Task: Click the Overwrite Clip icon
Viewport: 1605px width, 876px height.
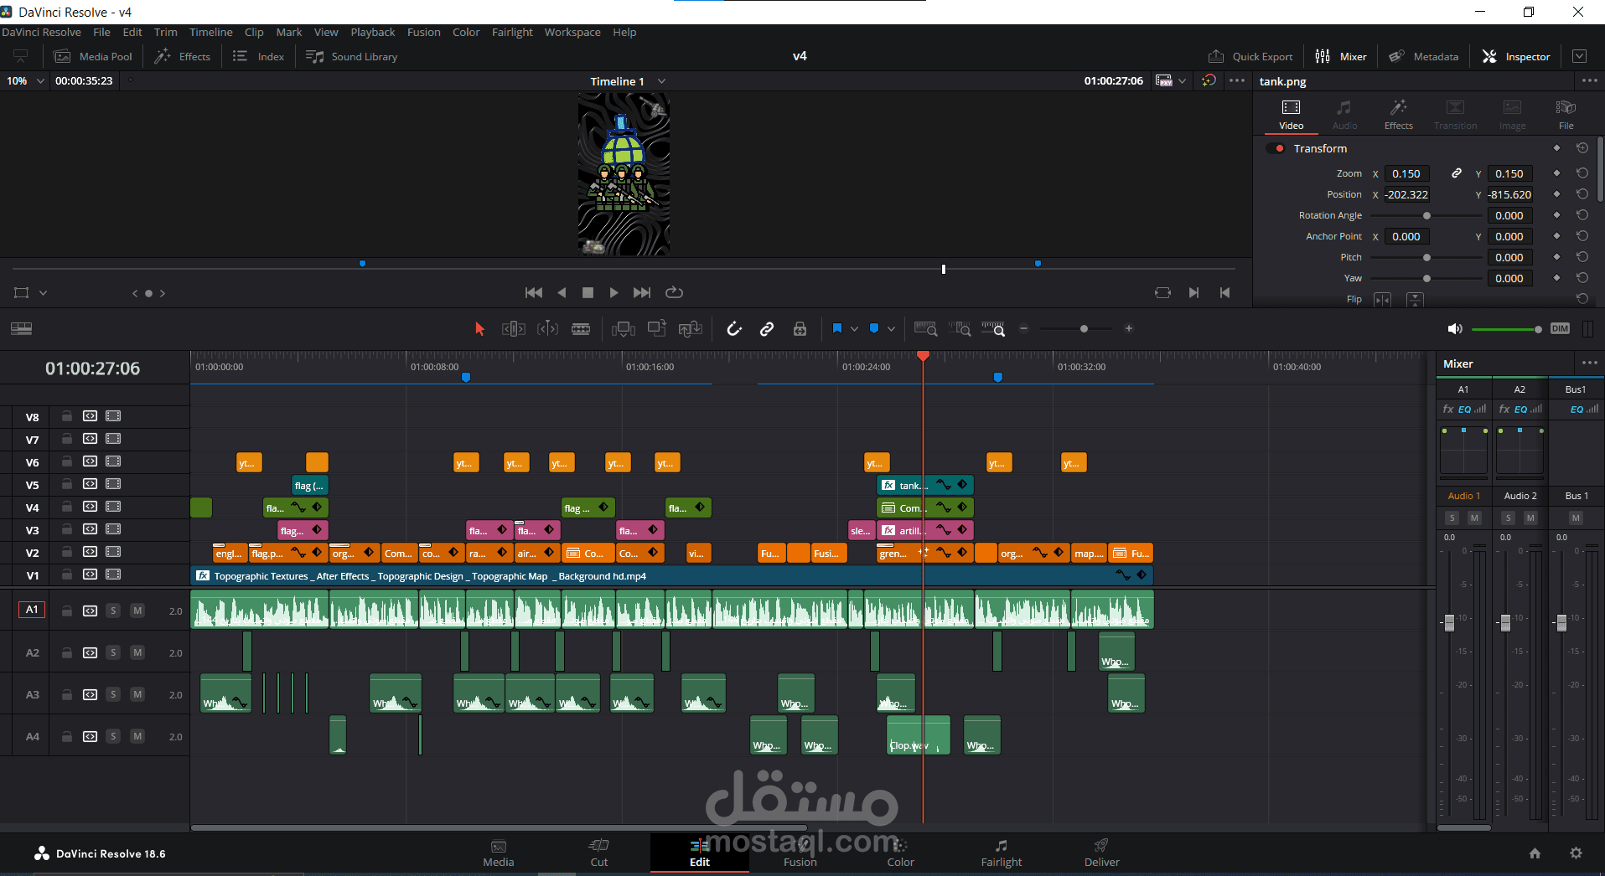Action: pos(657,328)
